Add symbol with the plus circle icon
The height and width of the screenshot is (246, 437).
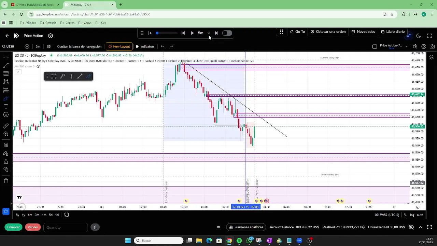[x=27, y=46]
